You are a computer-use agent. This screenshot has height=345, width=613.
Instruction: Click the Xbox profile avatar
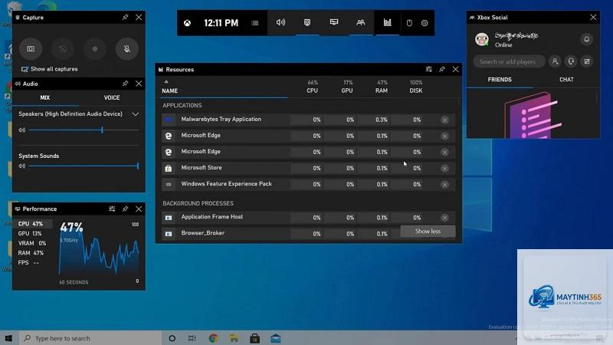(482, 39)
